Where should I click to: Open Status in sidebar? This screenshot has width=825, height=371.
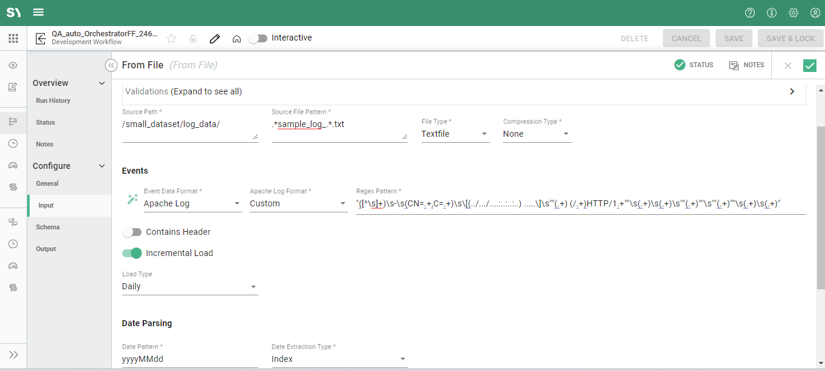pos(45,122)
